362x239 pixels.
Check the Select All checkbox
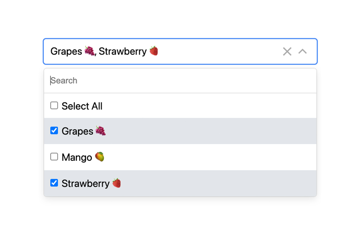[x=54, y=105]
